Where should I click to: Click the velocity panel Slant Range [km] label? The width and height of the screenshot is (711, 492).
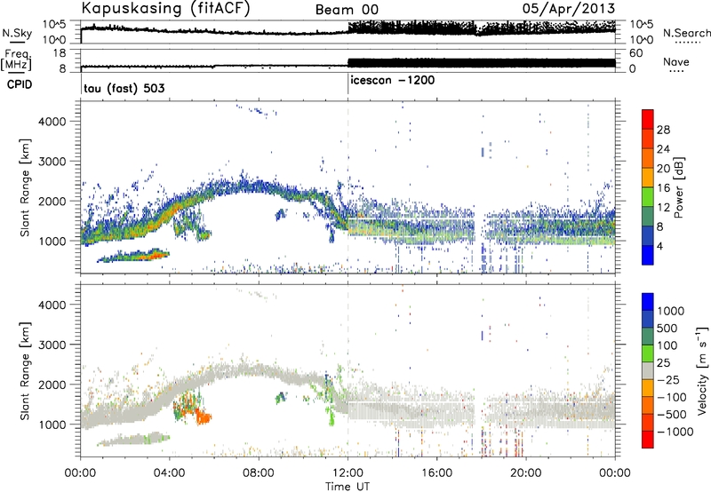point(25,370)
